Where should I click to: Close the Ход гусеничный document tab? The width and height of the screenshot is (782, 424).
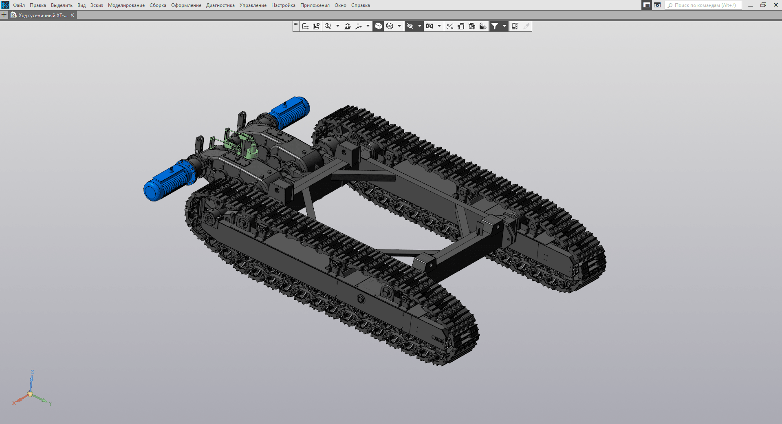73,15
